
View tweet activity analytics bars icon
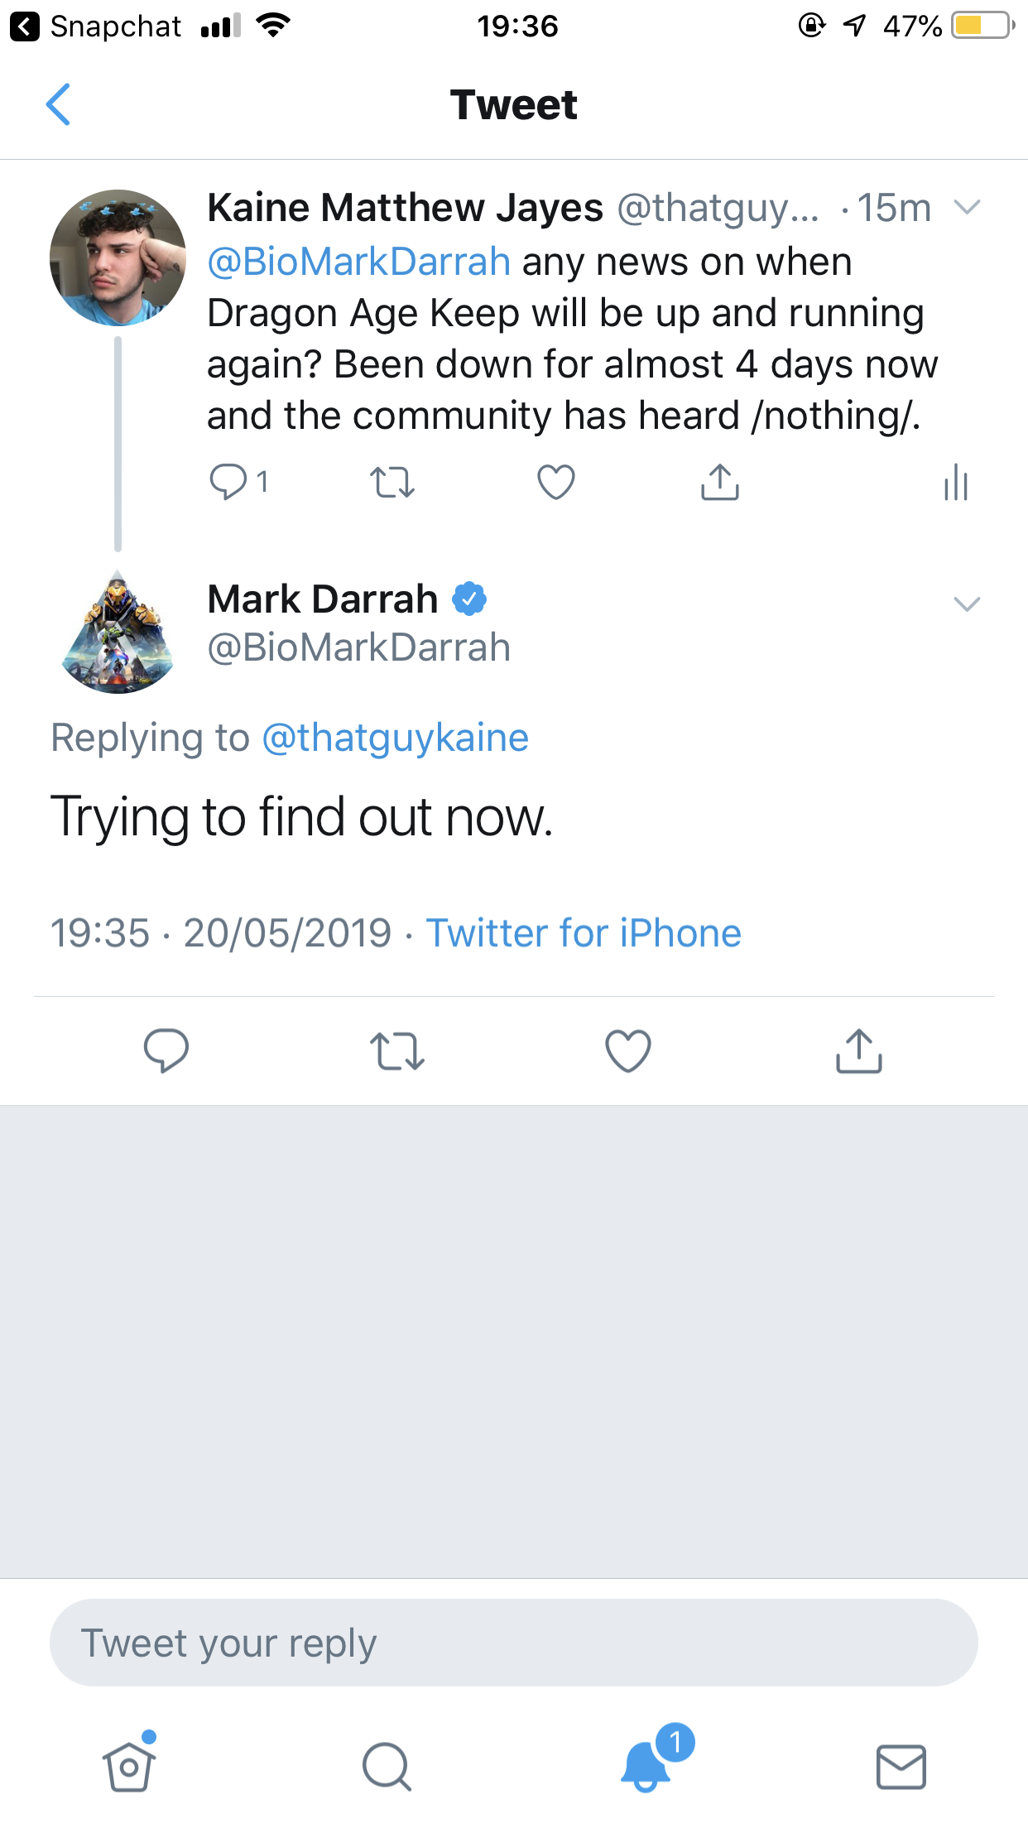click(955, 482)
